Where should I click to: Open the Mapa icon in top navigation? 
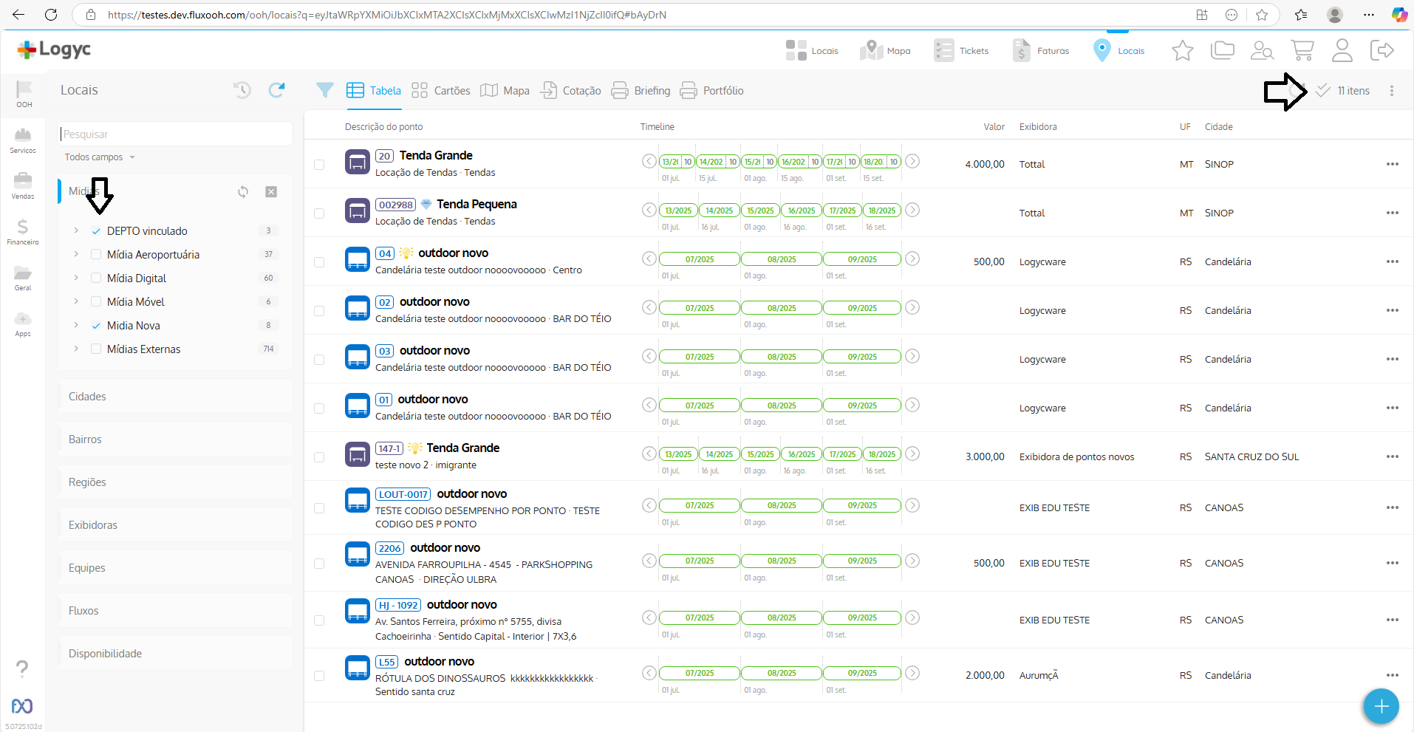tap(885, 50)
